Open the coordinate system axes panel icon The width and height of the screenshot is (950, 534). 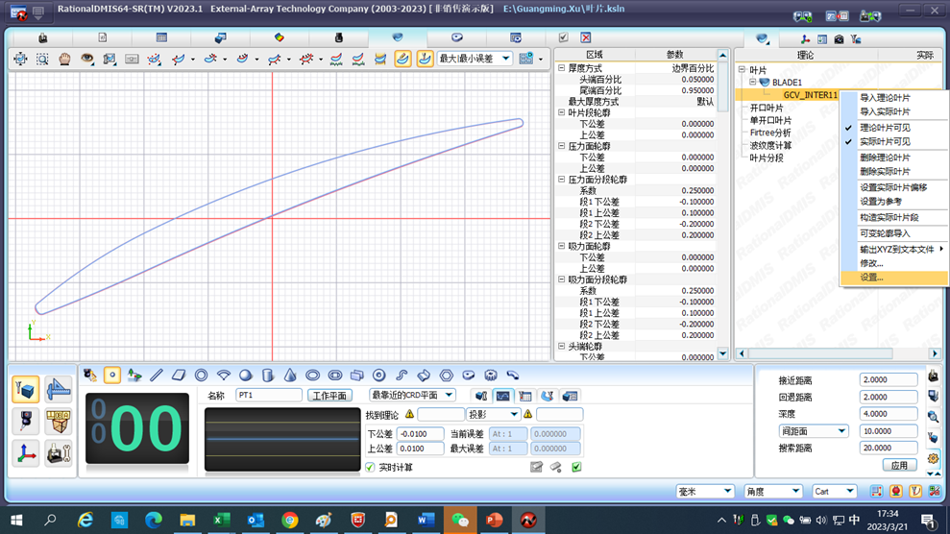coord(26,452)
